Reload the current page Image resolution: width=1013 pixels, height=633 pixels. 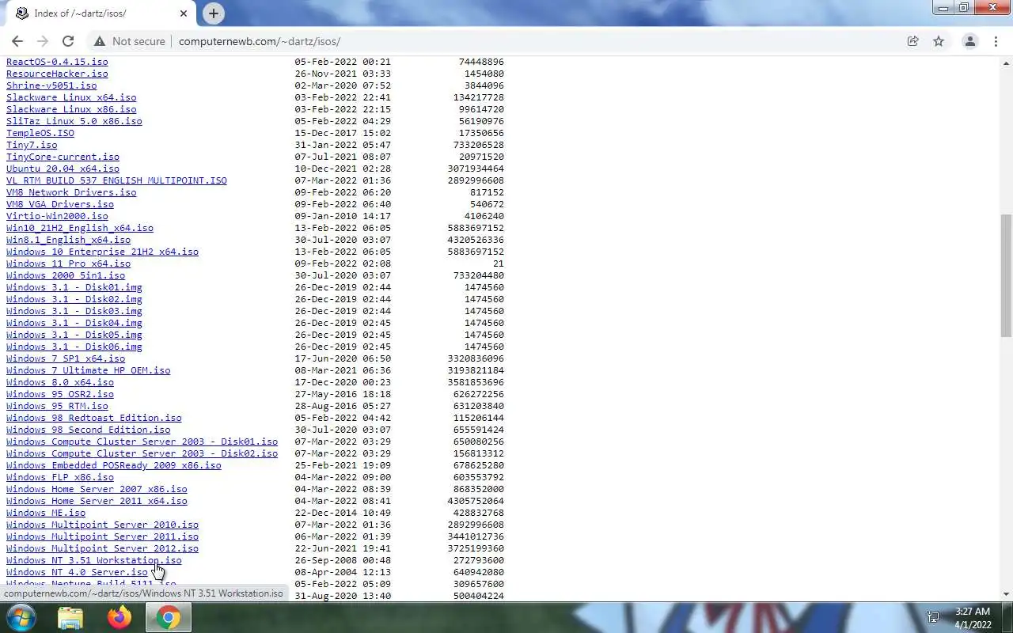[x=68, y=41]
